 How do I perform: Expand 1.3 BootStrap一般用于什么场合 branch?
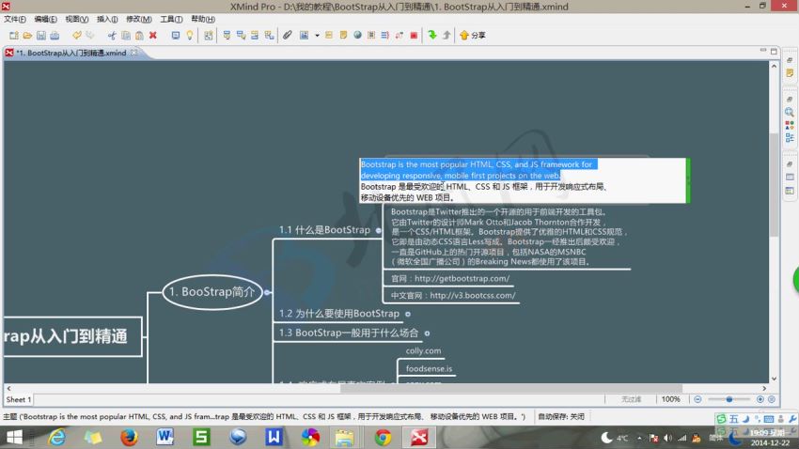point(427,333)
